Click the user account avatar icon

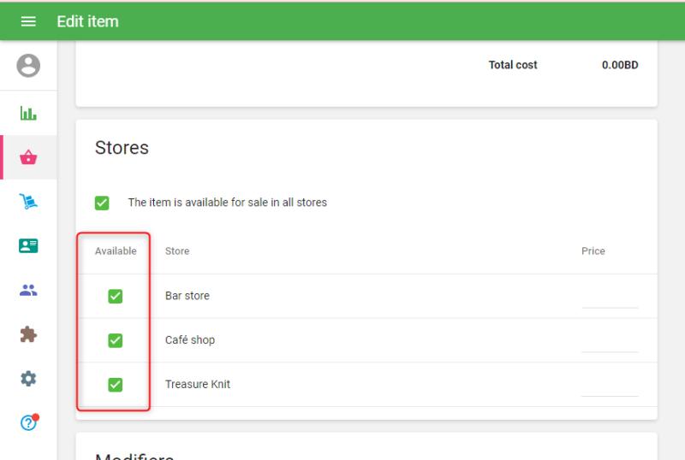point(28,66)
